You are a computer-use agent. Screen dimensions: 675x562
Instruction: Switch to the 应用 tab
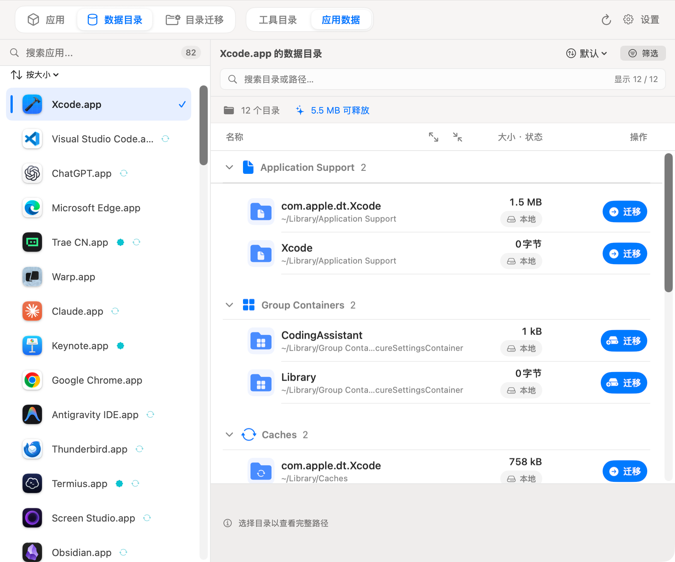46,20
